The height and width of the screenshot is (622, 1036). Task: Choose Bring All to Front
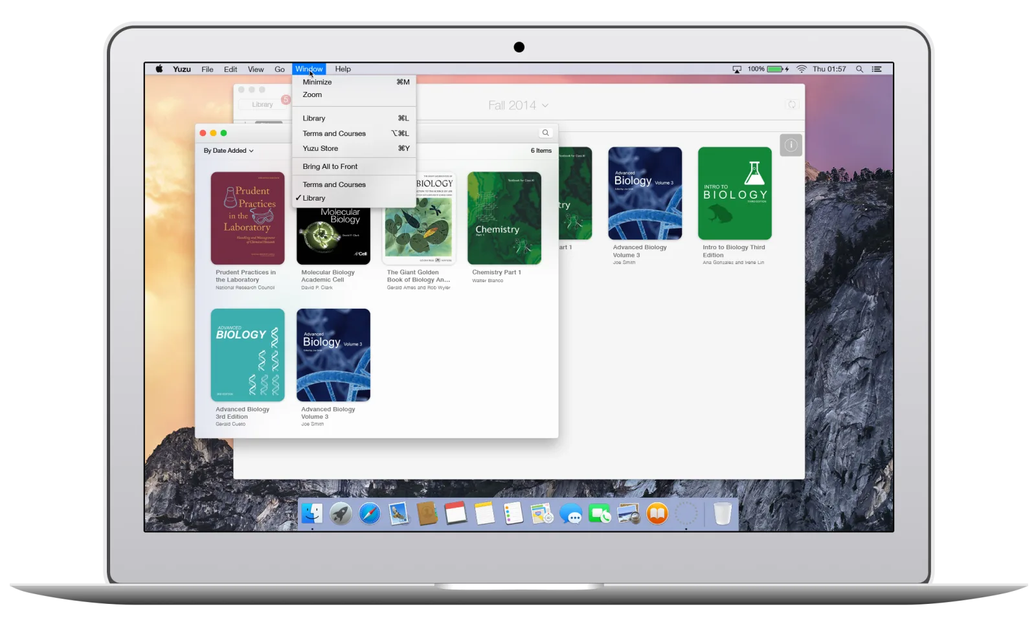point(354,166)
